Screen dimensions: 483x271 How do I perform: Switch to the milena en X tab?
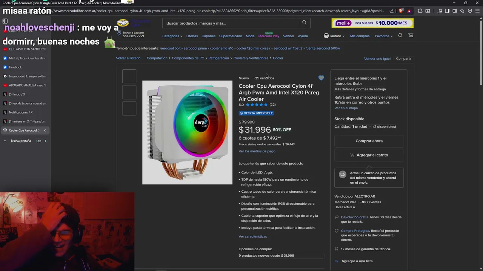(25, 122)
